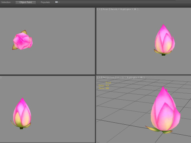The height and width of the screenshot is (143, 191).
Task: Click the yellow 'Total' statistics text
Action: click(108, 83)
